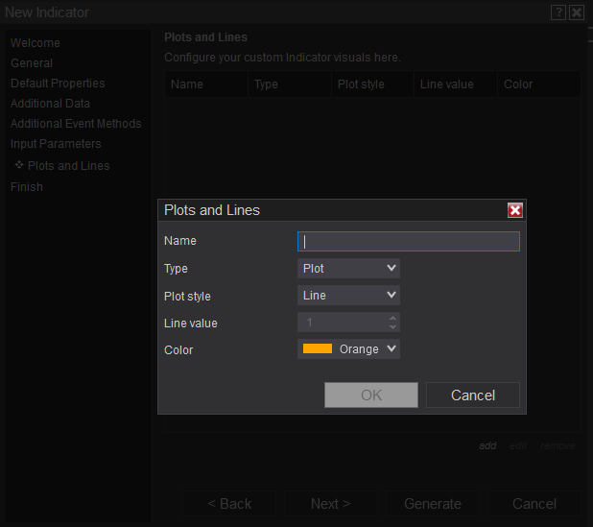
Task: Click the orange color swatch
Action: (318, 349)
